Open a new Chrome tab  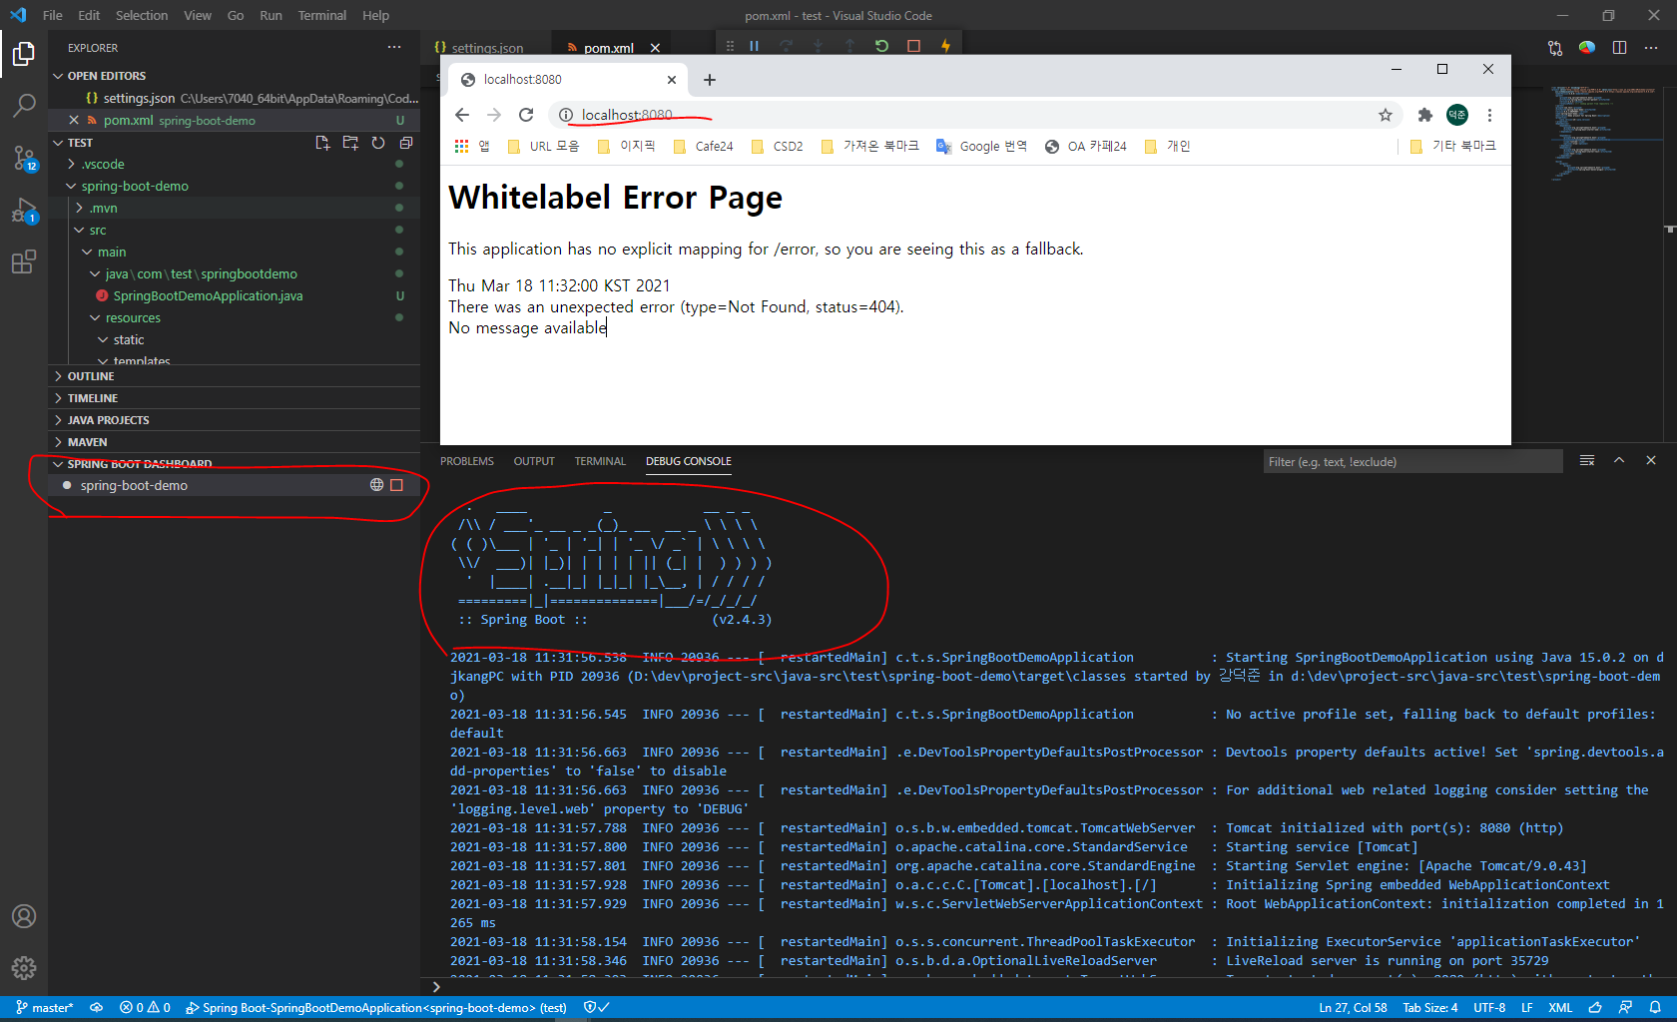click(710, 80)
